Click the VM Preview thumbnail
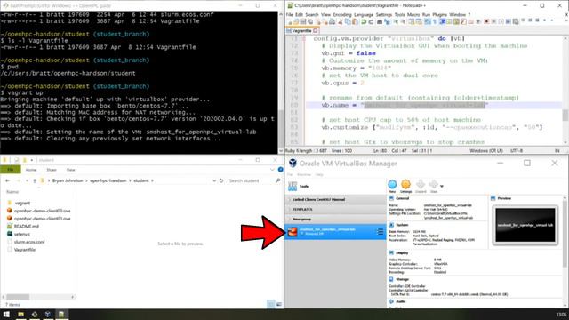Screen dimensions: 569x320 (x=525, y=225)
